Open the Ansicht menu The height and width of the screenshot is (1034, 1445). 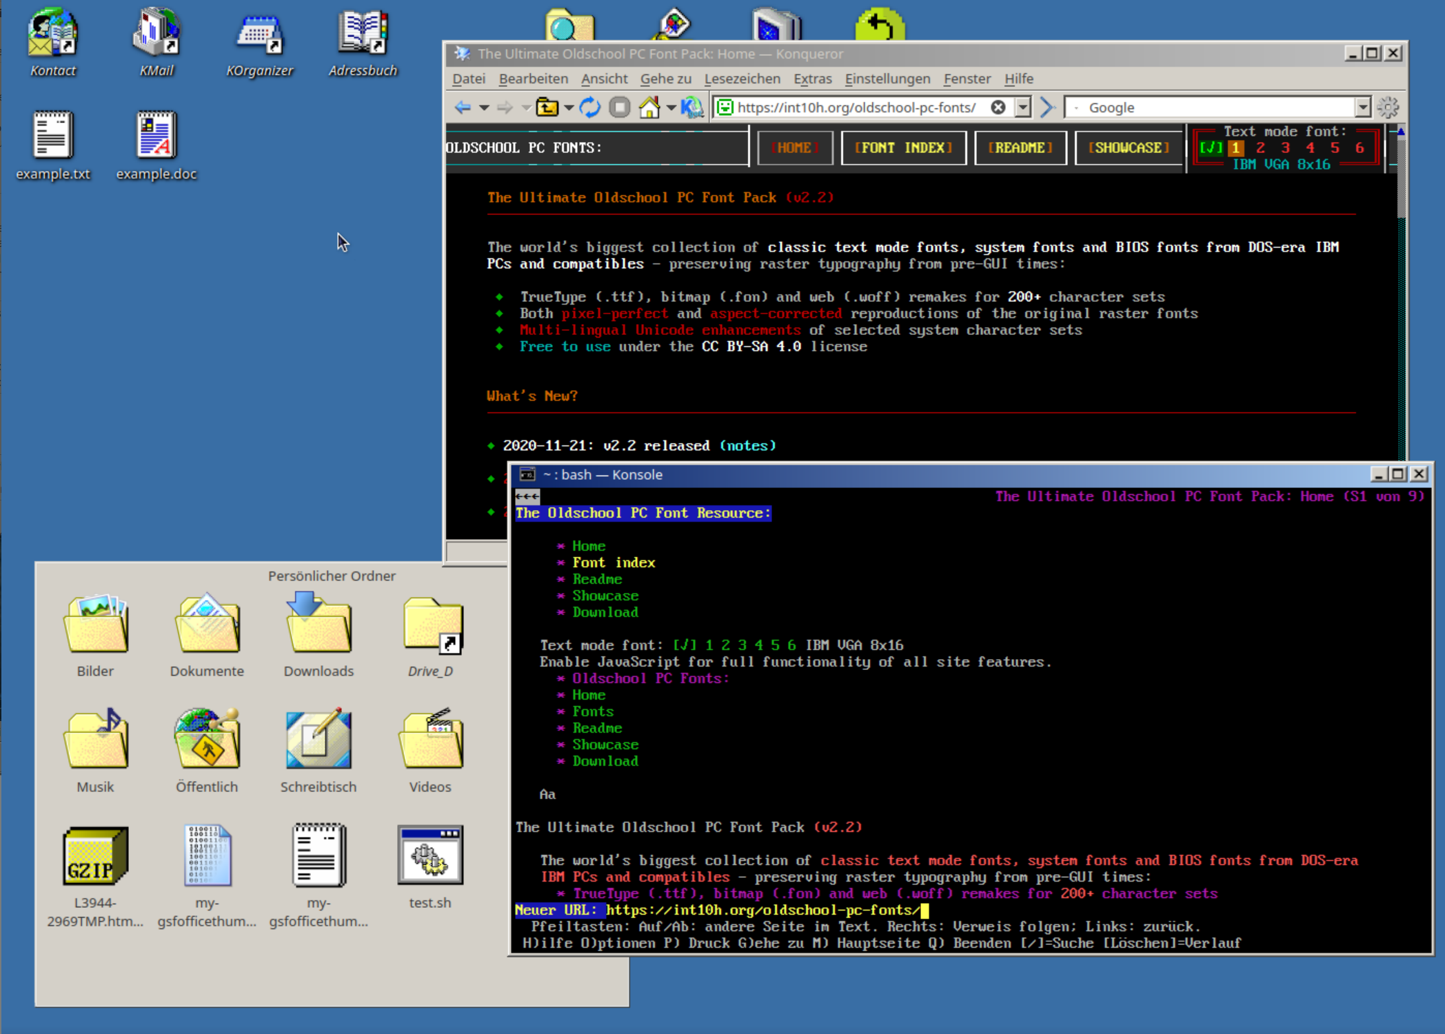(x=604, y=79)
